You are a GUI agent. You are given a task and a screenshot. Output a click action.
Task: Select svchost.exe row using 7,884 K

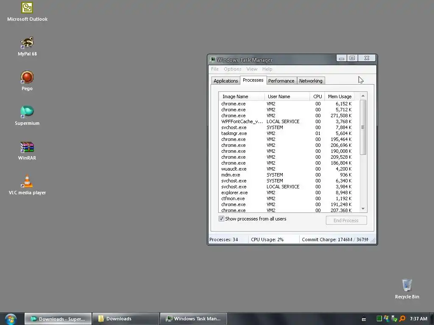(287, 127)
